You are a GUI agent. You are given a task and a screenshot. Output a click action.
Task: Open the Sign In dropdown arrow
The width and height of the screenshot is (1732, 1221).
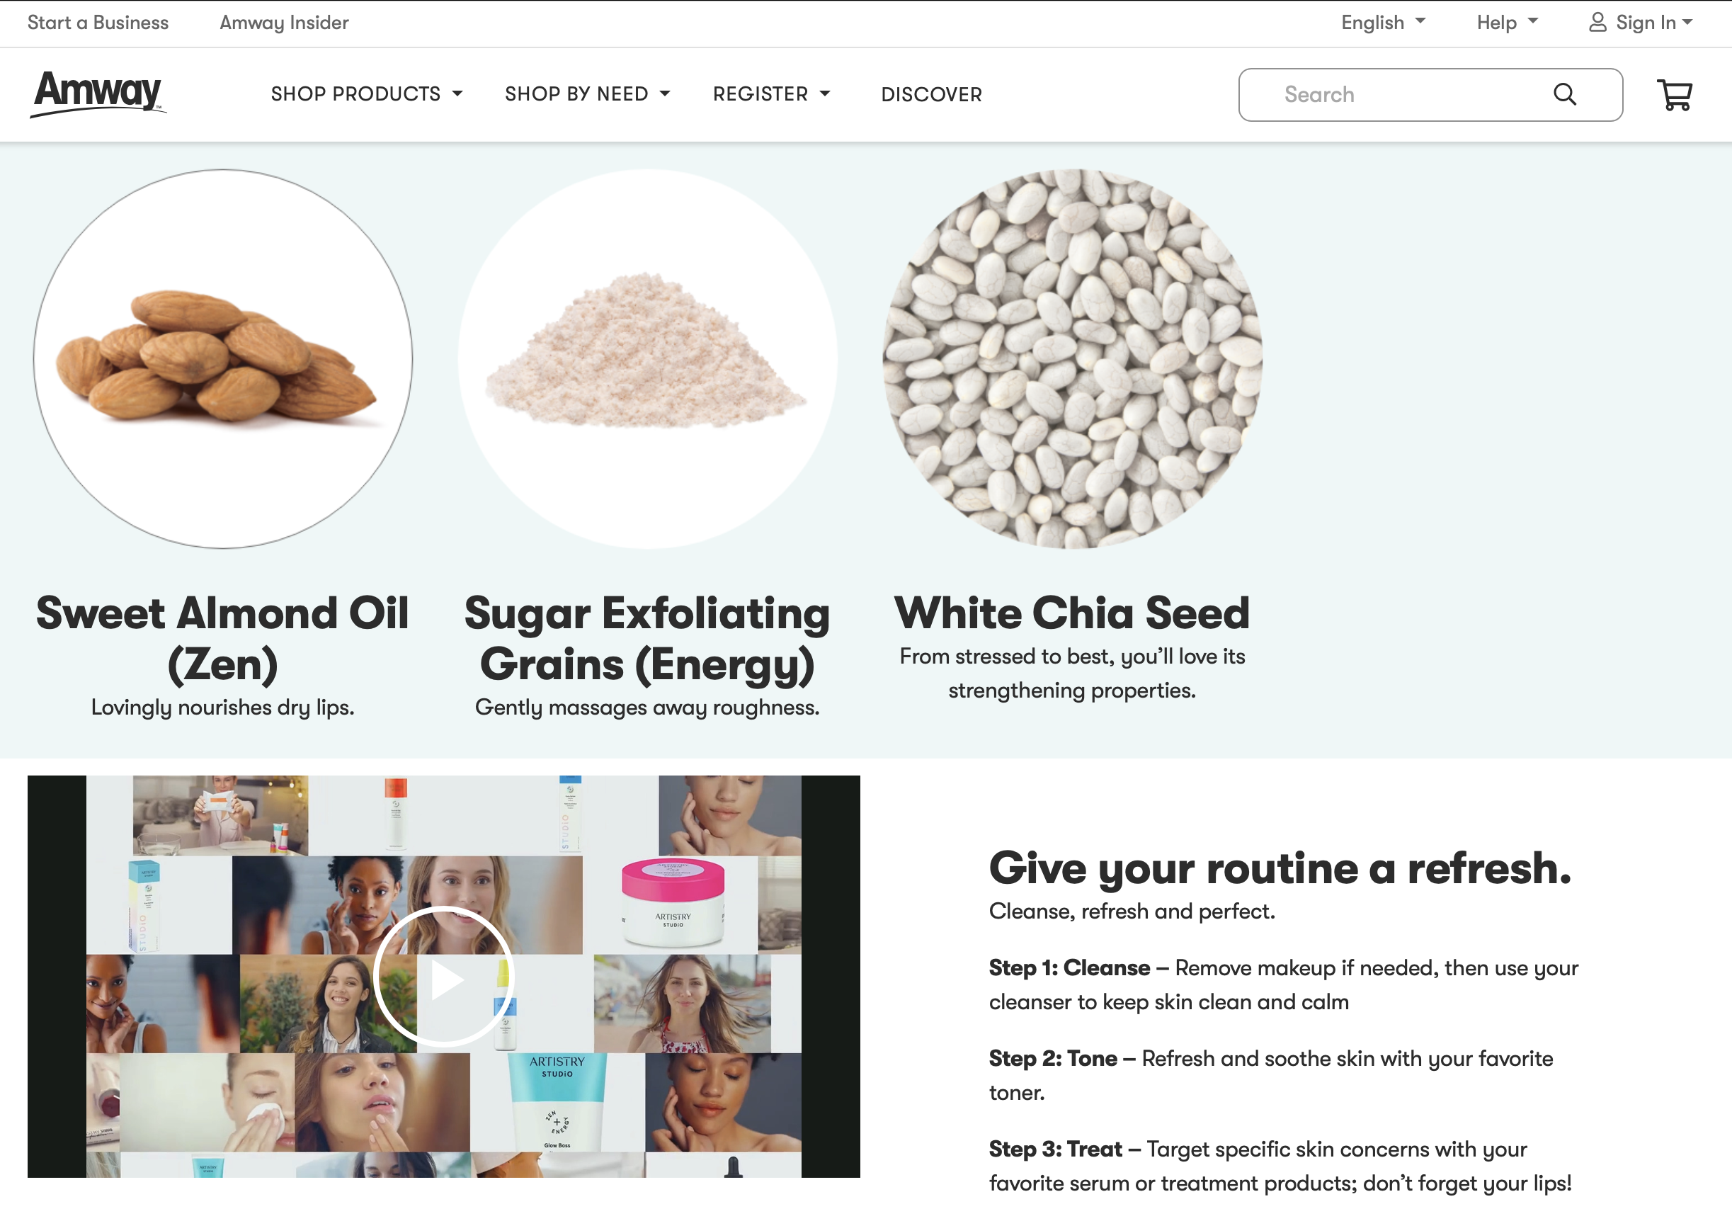(x=1687, y=22)
